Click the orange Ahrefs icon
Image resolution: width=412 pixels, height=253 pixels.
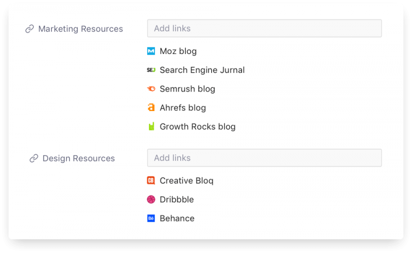(151, 108)
